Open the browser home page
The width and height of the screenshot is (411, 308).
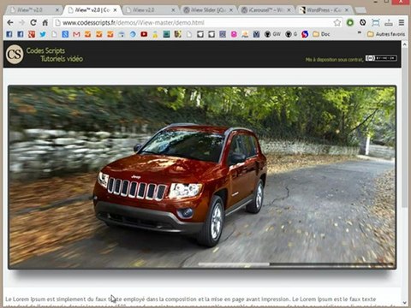click(45, 22)
